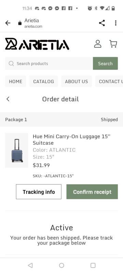Go back using Order detail chevron
Screen dimensions: 123x273
tap(8, 99)
